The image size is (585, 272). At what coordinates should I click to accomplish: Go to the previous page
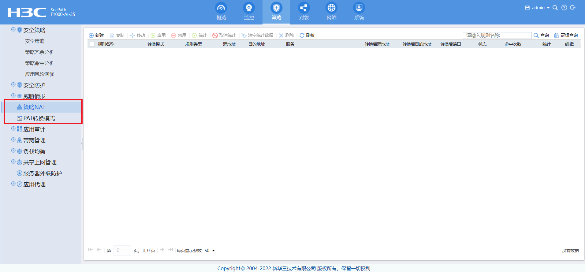[99, 250]
